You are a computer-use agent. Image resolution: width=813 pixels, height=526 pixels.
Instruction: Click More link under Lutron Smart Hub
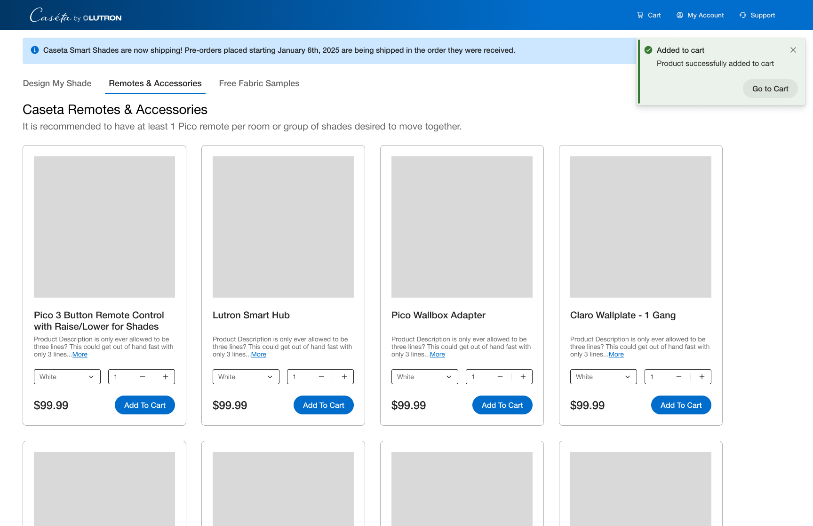[x=259, y=355]
